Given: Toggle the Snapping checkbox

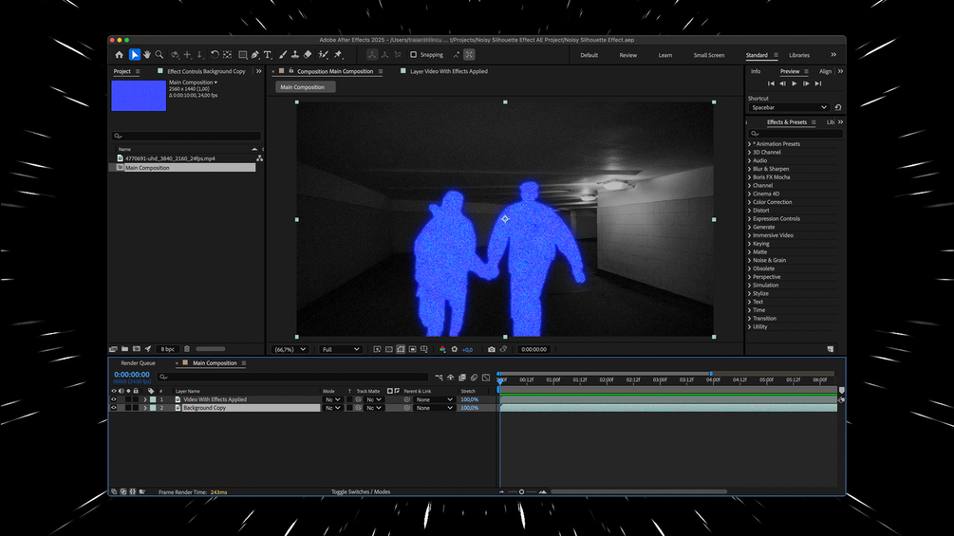Looking at the screenshot, I should point(414,55).
